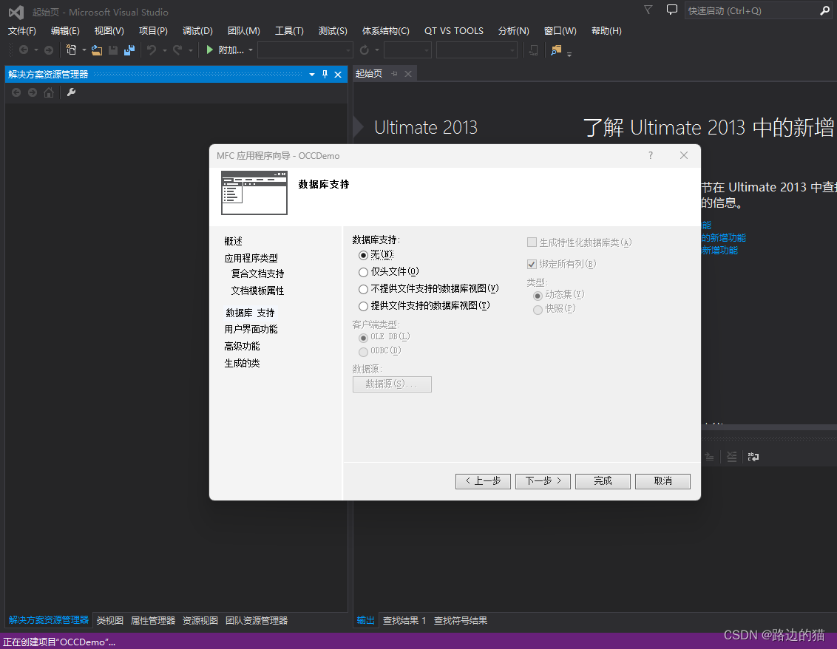
Task: Click the Find in Files toolbar icon
Action: (x=556, y=50)
